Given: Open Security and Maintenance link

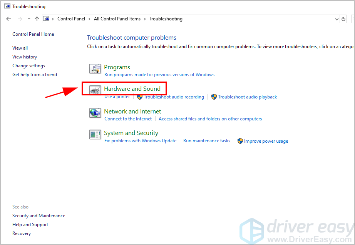Looking at the screenshot, I should pyautogui.click(x=39, y=216).
